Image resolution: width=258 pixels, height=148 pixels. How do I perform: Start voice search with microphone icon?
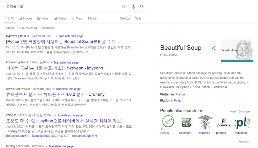point(133,7)
